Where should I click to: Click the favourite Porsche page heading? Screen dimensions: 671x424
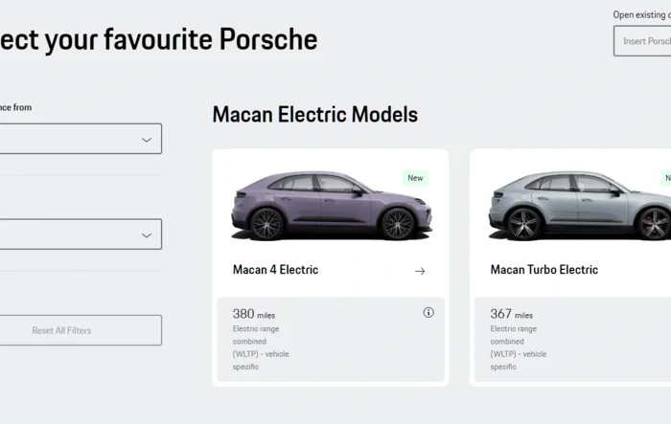pos(158,40)
